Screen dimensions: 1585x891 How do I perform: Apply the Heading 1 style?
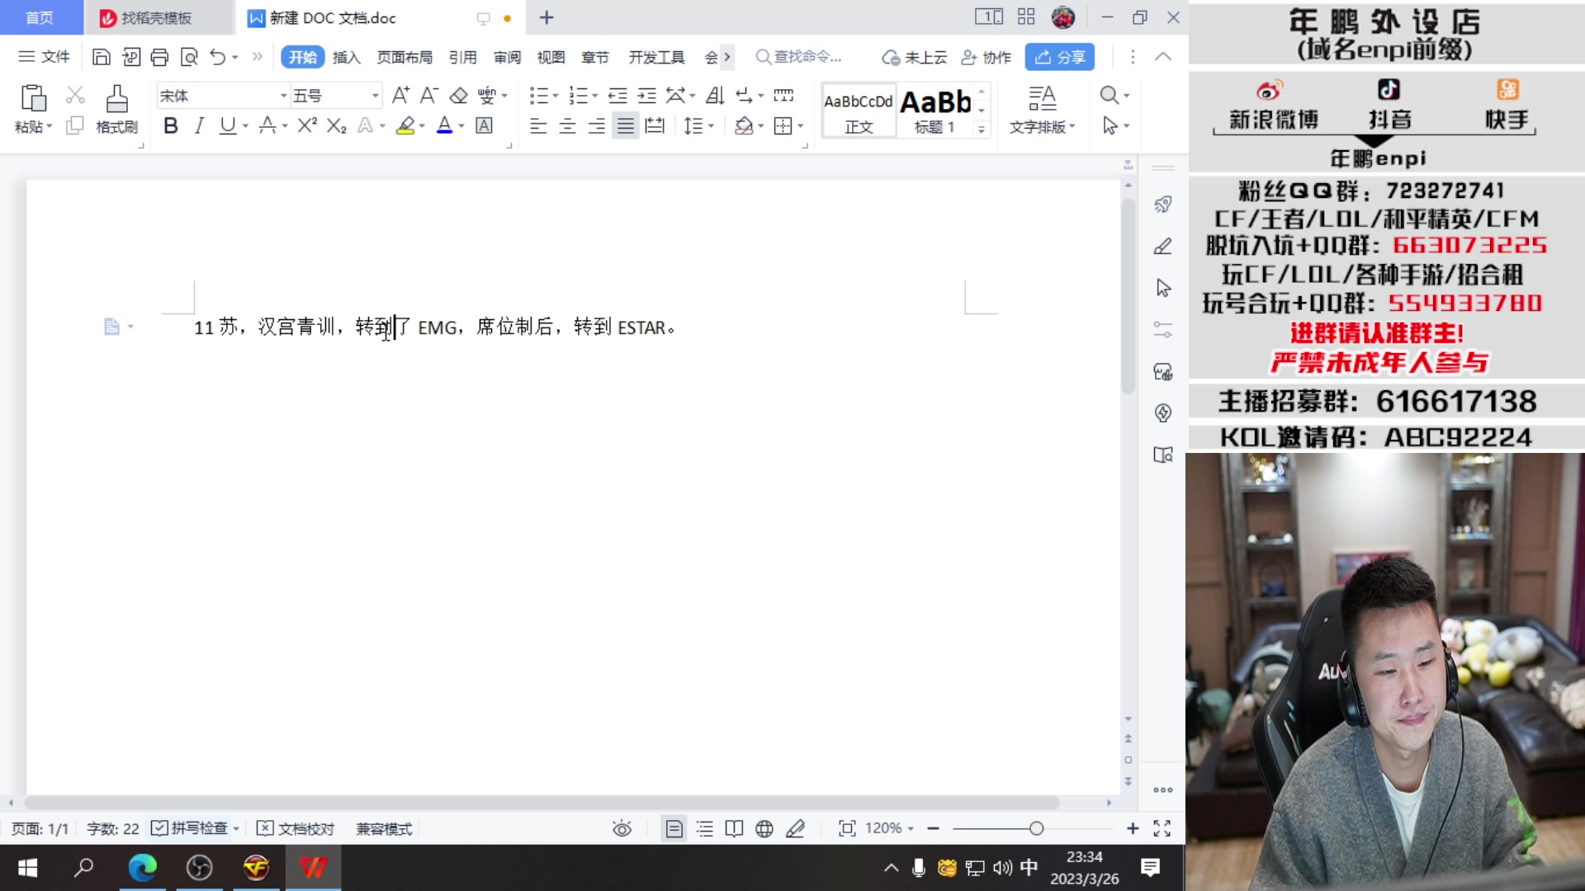[x=934, y=110]
